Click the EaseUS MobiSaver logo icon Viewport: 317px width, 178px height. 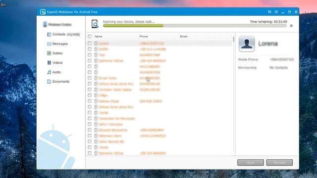[43, 12]
